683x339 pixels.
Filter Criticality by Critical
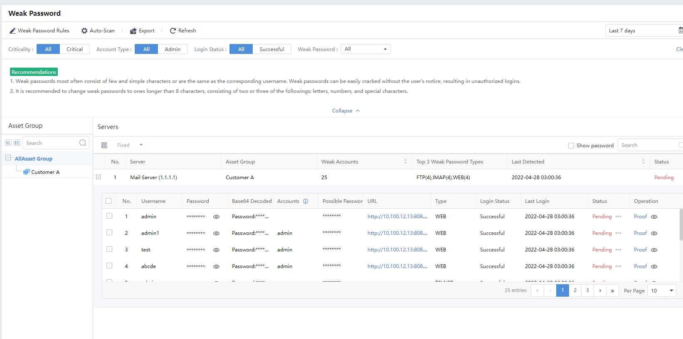pyautogui.click(x=74, y=49)
